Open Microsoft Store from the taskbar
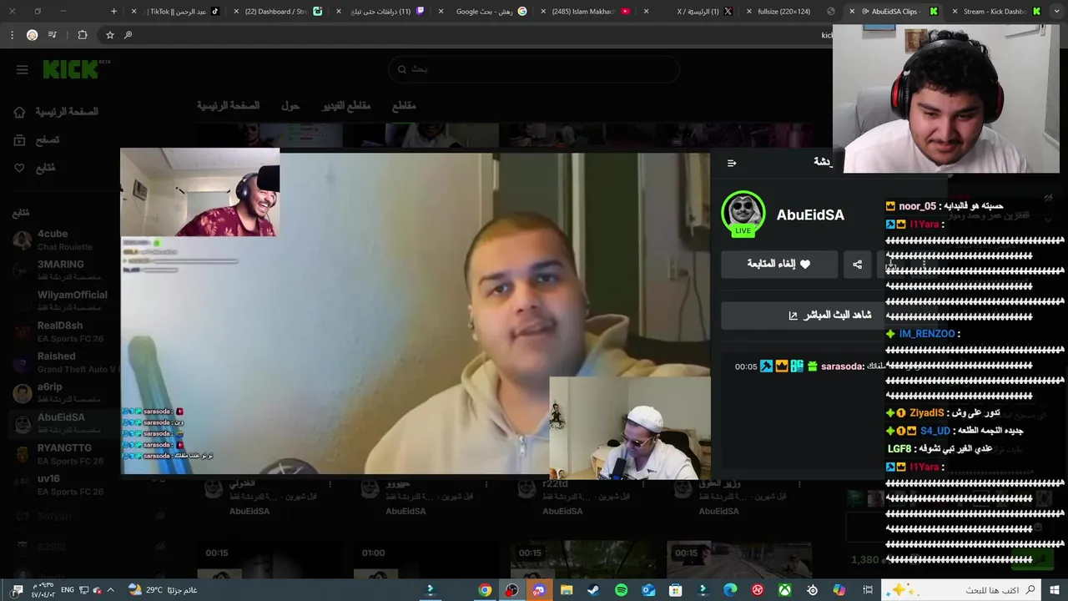1068x601 pixels. tap(675, 590)
